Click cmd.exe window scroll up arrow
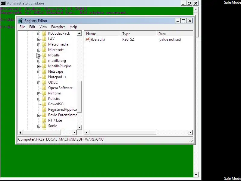This screenshot has width=241, height=181. point(196,10)
